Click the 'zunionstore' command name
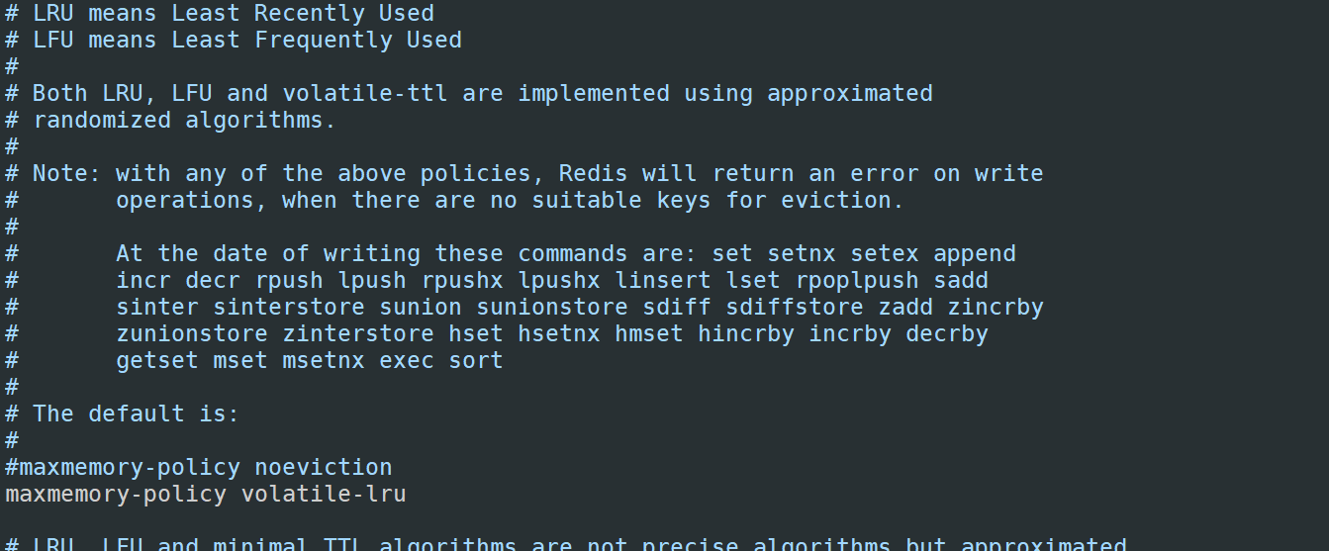The width and height of the screenshot is (1329, 551). (192, 334)
